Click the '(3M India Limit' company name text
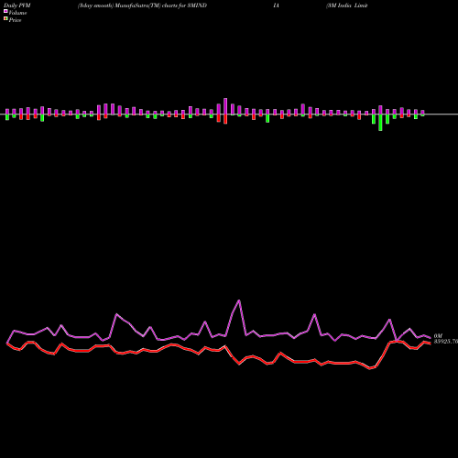The image size is (458, 458). [347, 5]
